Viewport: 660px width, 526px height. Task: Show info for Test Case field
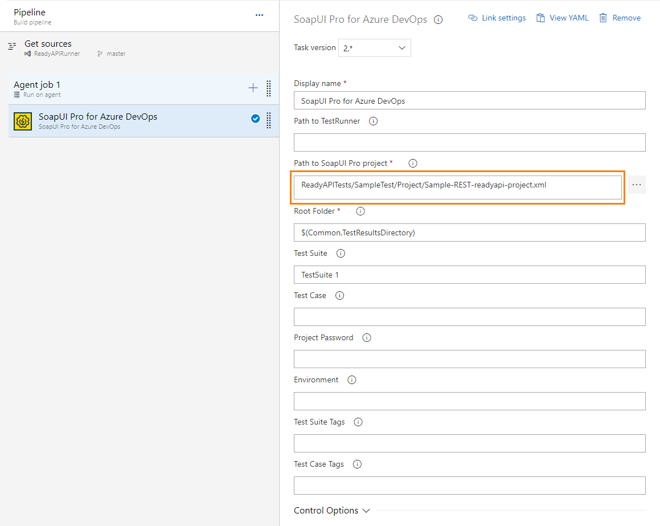[340, 296]
